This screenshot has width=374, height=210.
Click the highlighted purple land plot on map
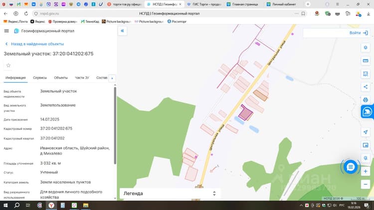point(245,113)
